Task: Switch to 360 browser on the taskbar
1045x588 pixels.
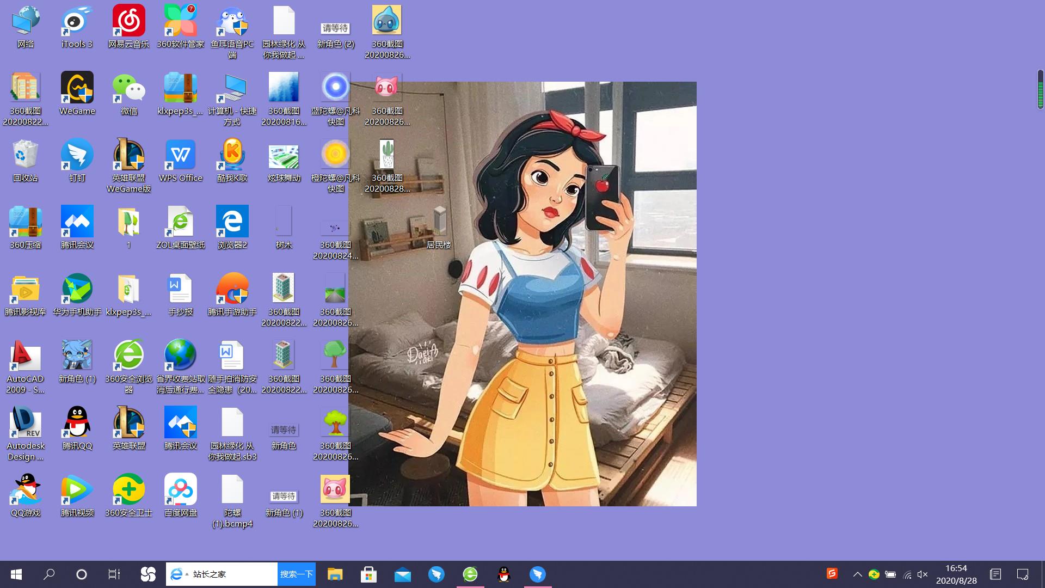Action: [x=470, y=574]
